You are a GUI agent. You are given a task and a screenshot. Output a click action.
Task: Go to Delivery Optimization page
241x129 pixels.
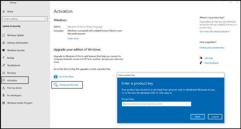18,43
